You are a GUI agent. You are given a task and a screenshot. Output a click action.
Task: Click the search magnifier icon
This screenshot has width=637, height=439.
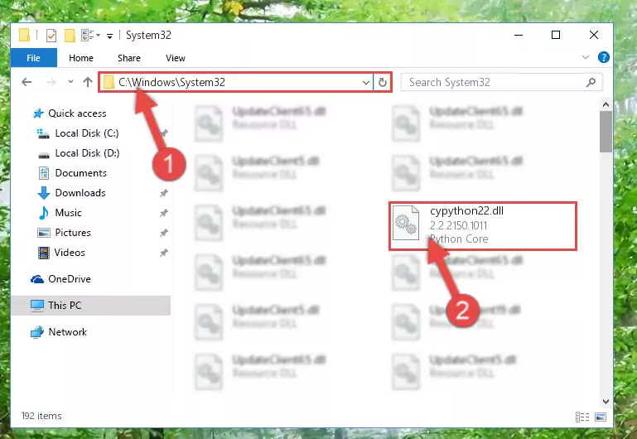pyautogui.click(x=591, y=83)
